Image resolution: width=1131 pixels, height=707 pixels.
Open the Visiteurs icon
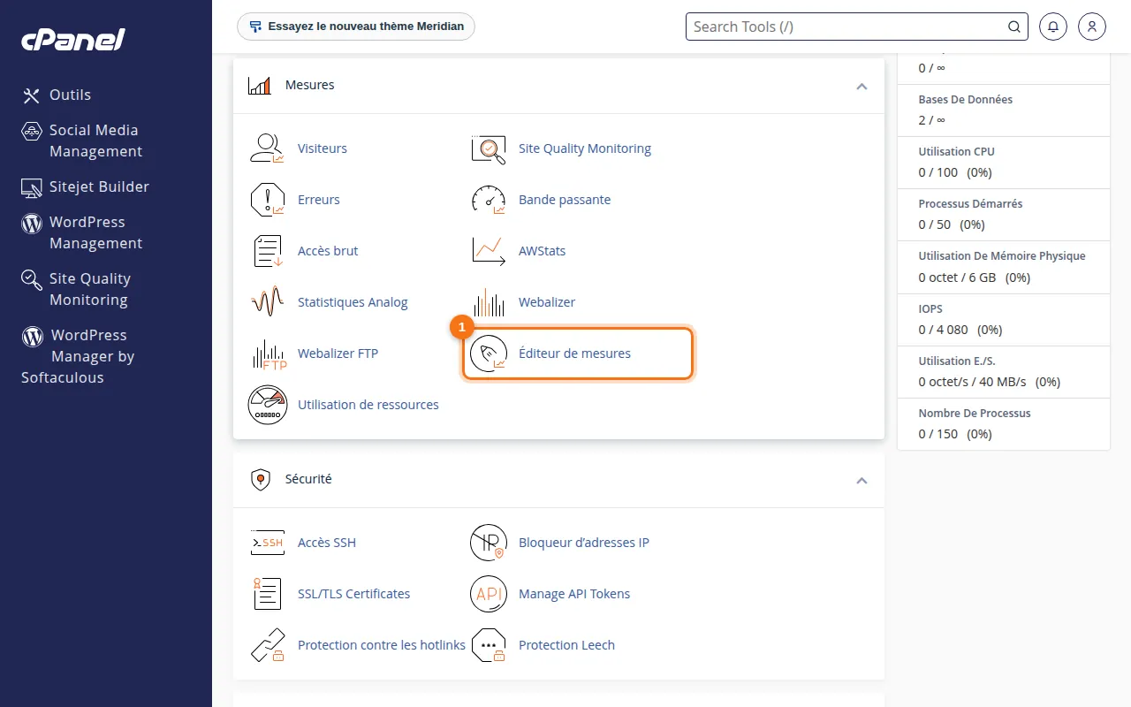267,148
